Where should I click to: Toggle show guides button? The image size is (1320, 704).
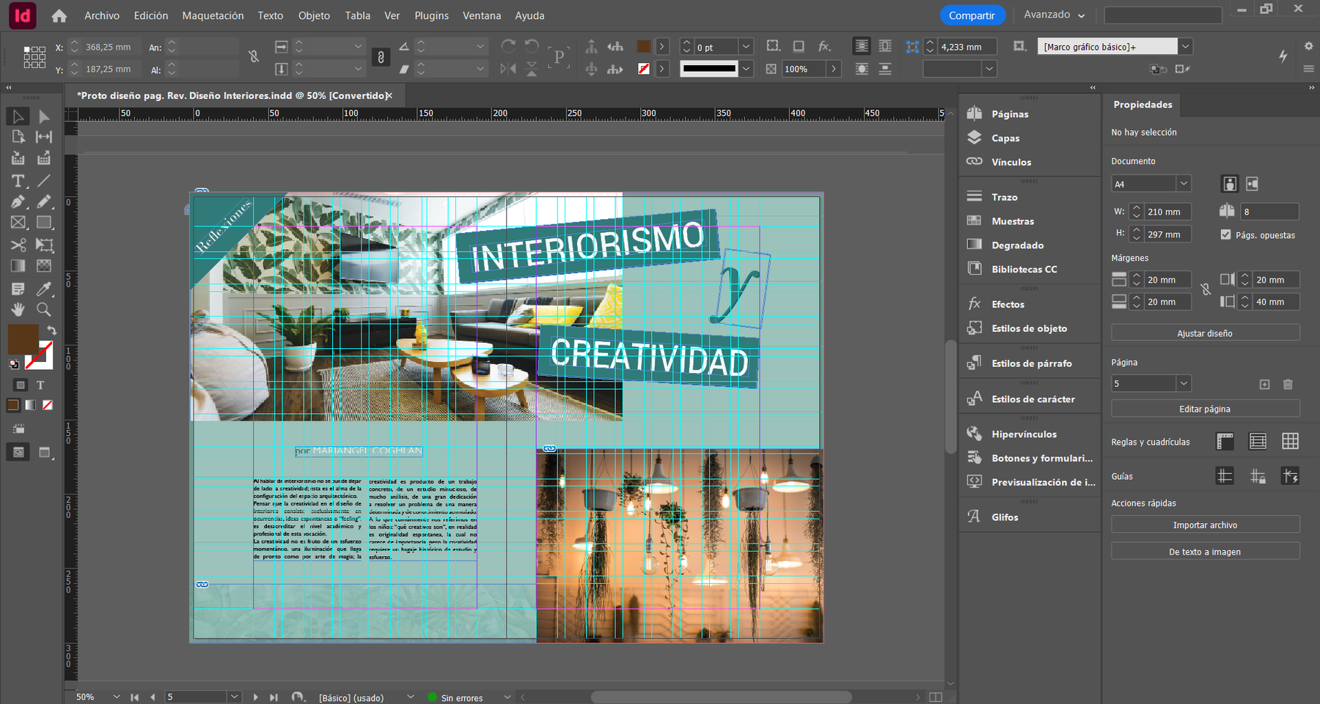1225,476
